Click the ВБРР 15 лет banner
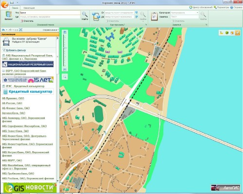This screenshot has width=243, height=194. pos(28,79)
